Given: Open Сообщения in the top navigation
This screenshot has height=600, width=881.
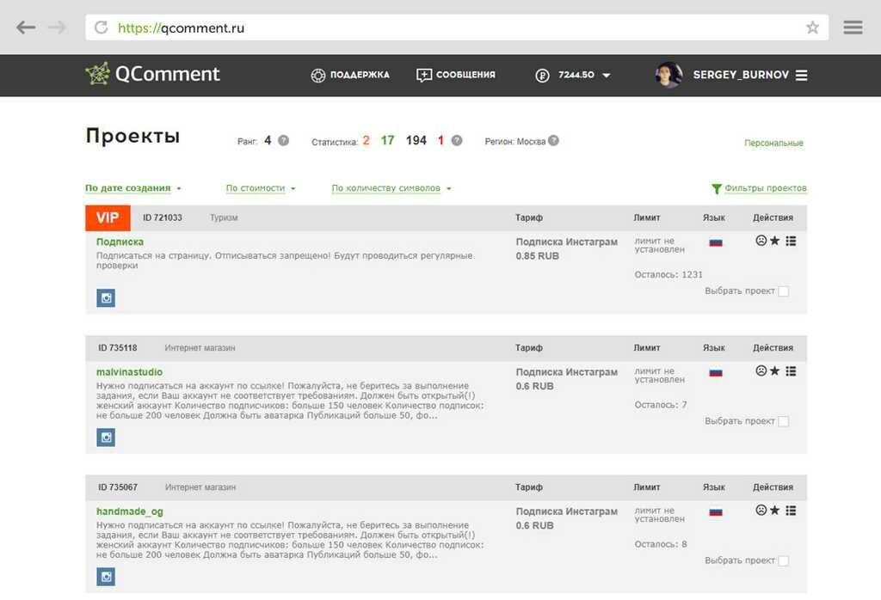Looking at the screenshot, I should (465, 75).
